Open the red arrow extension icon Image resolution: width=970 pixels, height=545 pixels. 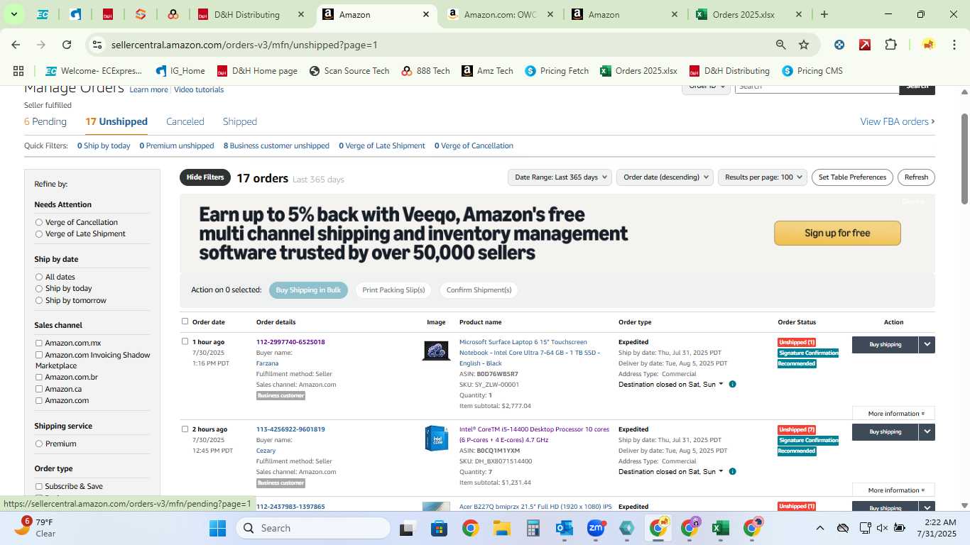point(865,45)
